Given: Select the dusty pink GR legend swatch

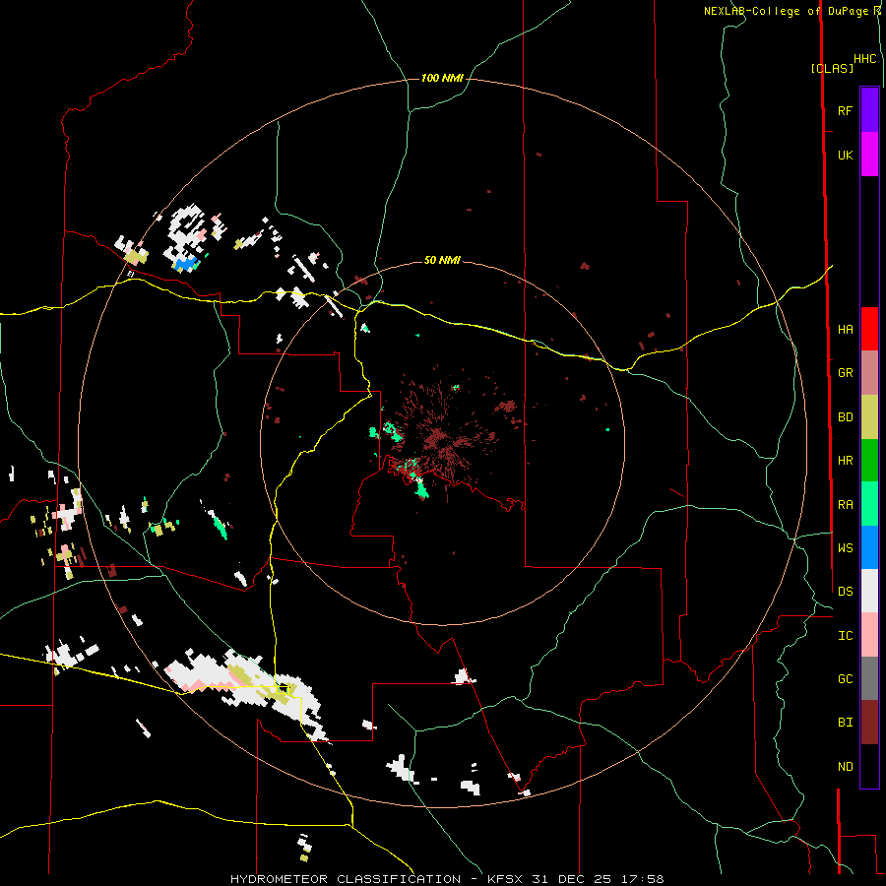Looking at the screenshot, I should pos(869,373).
